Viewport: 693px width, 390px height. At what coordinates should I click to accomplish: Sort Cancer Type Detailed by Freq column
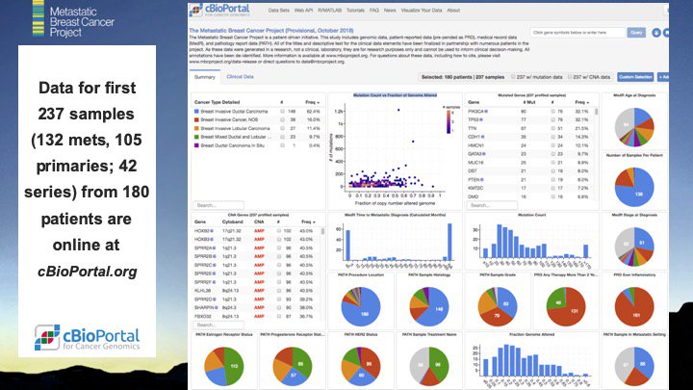click(x=312, y=102)
